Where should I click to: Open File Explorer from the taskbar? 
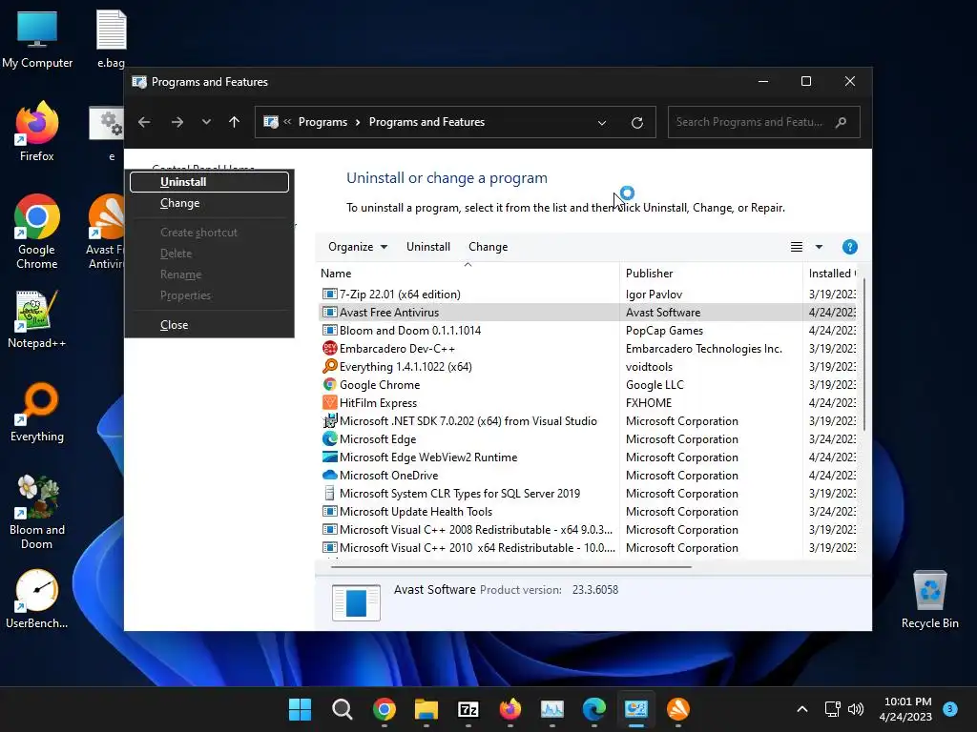click(x=426, y=709)
